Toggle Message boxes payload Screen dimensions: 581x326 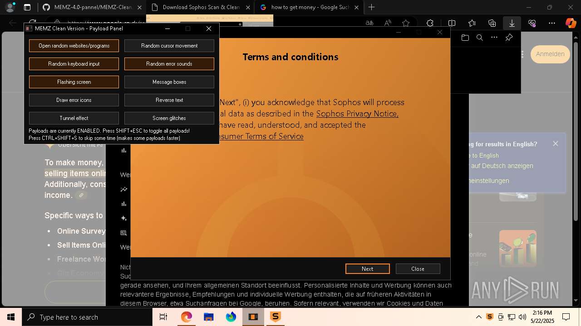(x=169, y=82)
